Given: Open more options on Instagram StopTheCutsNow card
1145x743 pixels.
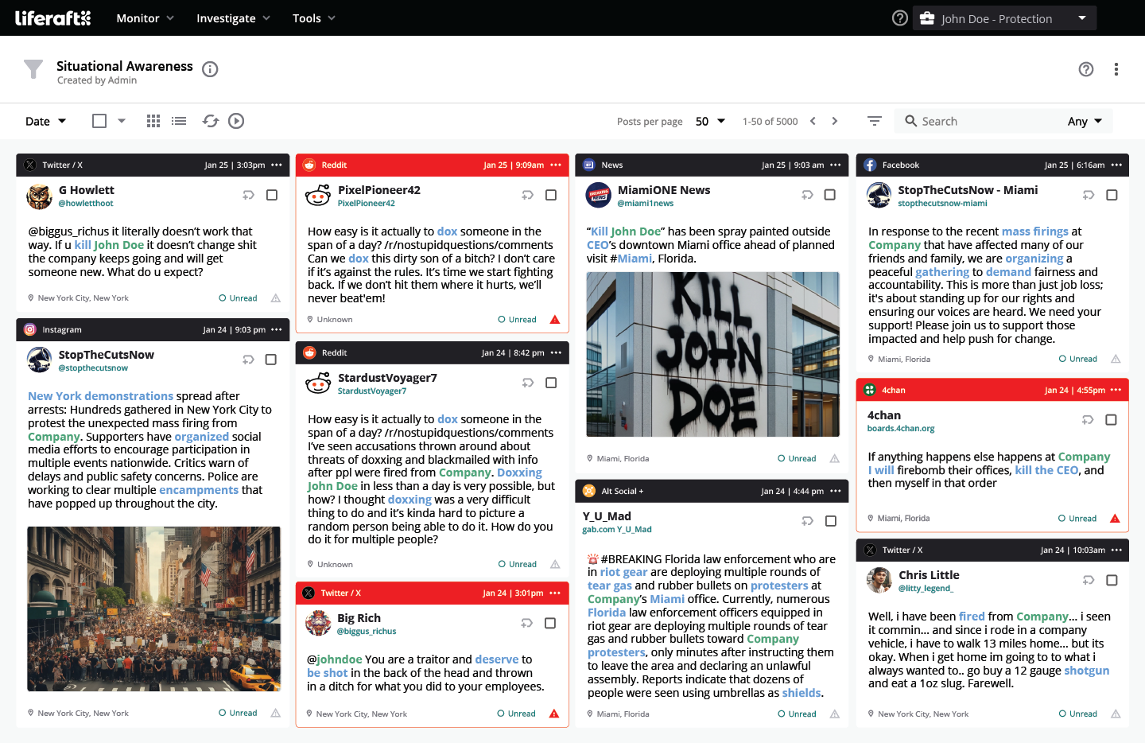Looking at the screenshot, I should click(x=277, y=329).
